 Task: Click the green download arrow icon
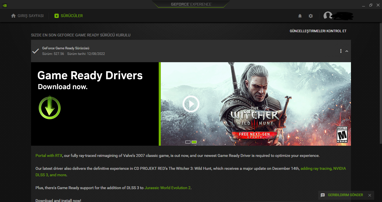[x=49, y=108]
